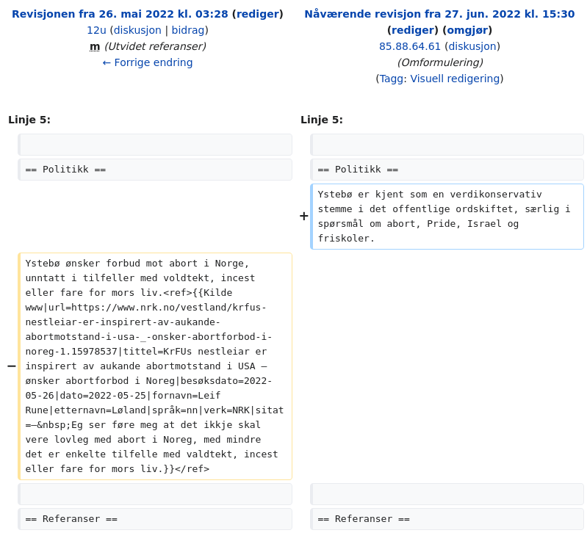Click left '== Politikk ==' line
Image resolution: width=587 pixels, height=533 pixels.
pyautogui.click(x=155, y=170)
